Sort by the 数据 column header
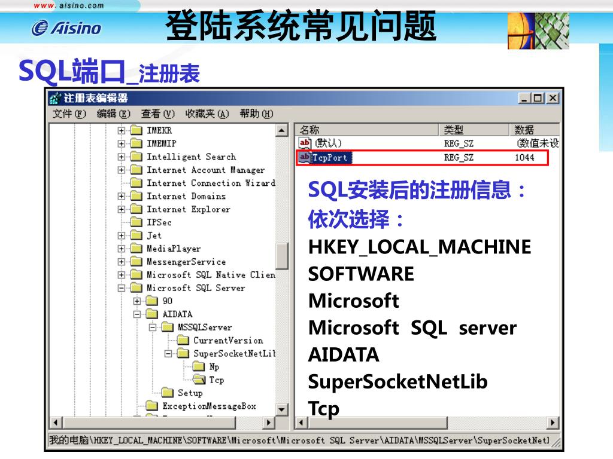The height and width of the screenshot is (459, 613). (535, 130)
